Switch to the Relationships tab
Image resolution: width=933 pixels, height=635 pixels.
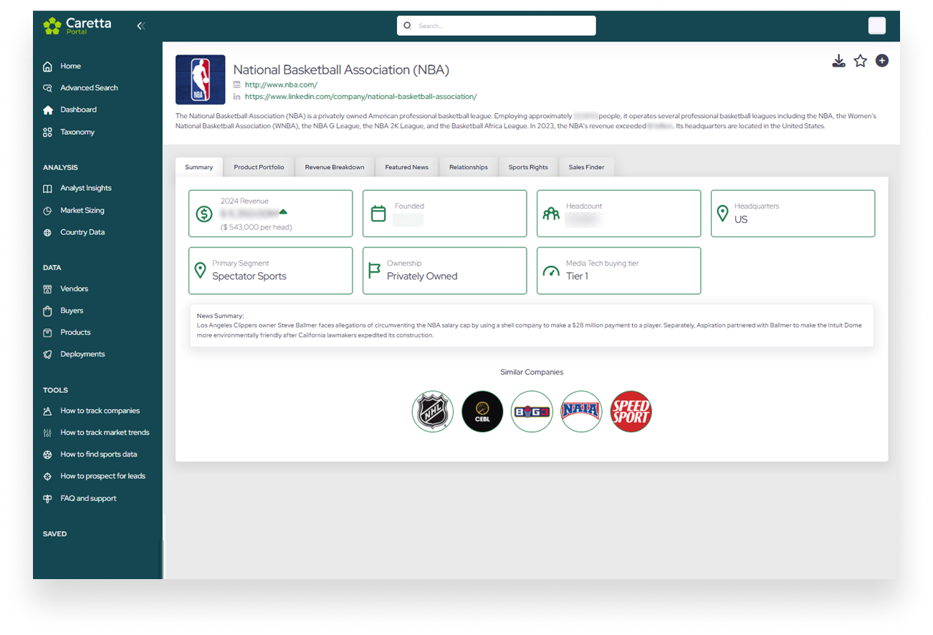469,167
